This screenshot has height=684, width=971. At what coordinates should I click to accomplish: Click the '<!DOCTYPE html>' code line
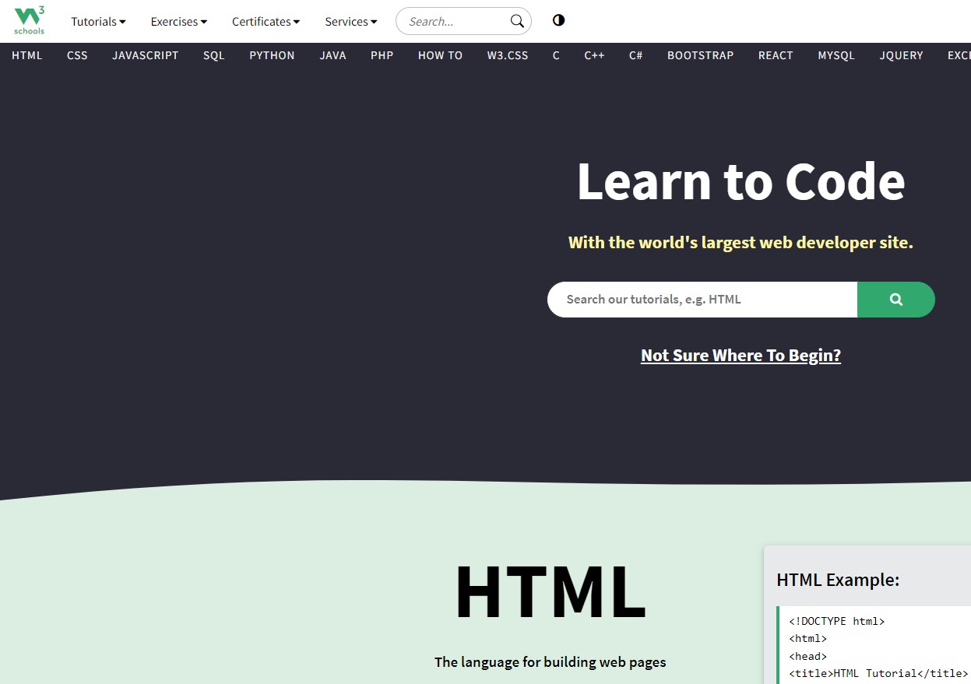(x=837, y=621)
